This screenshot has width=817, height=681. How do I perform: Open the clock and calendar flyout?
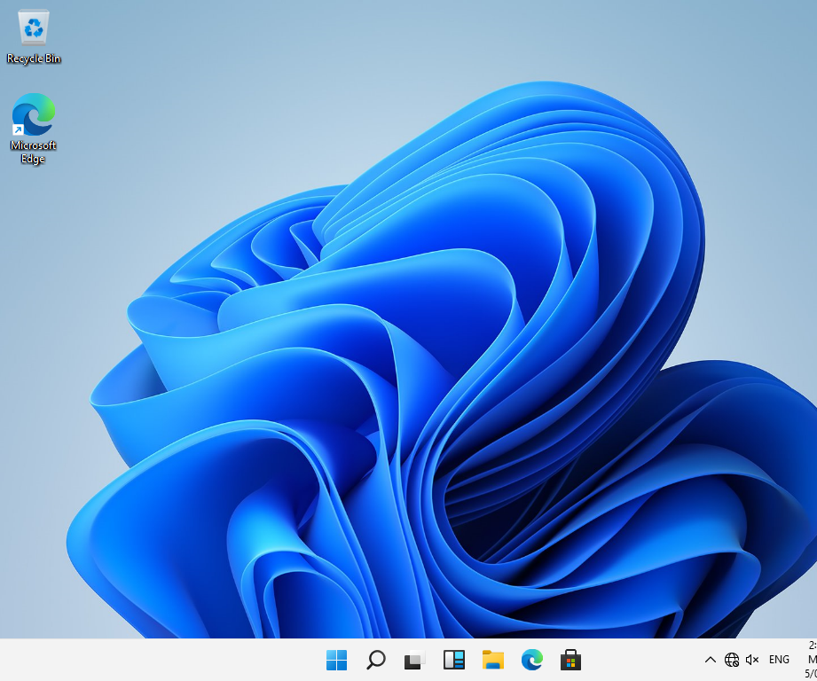pyautogui.click(x=809, y=660)
